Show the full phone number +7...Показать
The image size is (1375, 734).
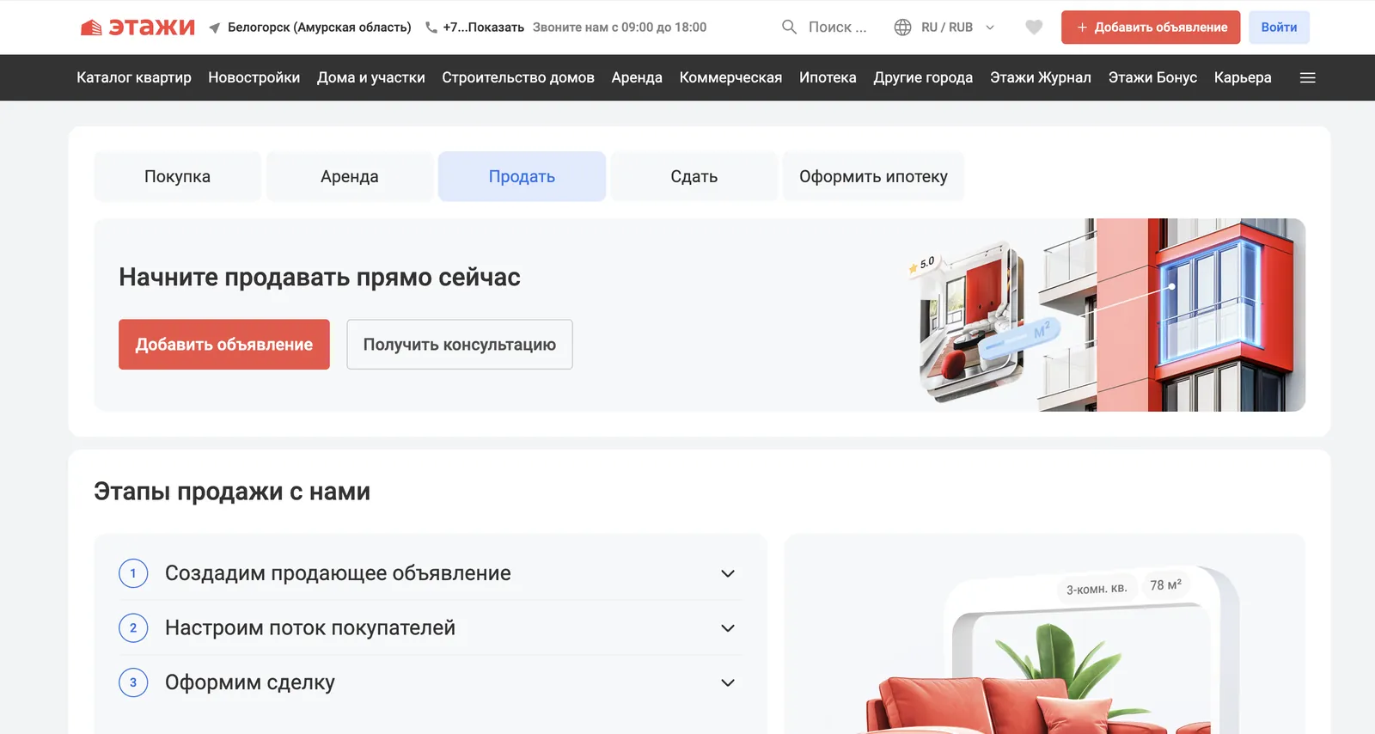click(x=483, y=28)
